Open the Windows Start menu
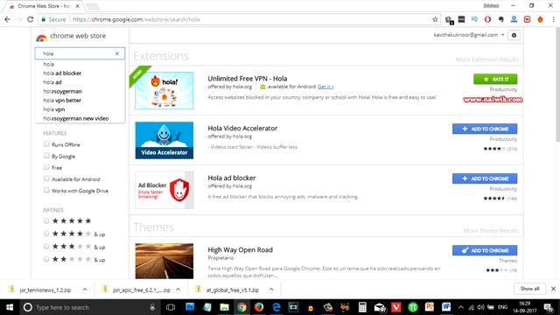Screen dimensions: 560x315 (10, 307)
